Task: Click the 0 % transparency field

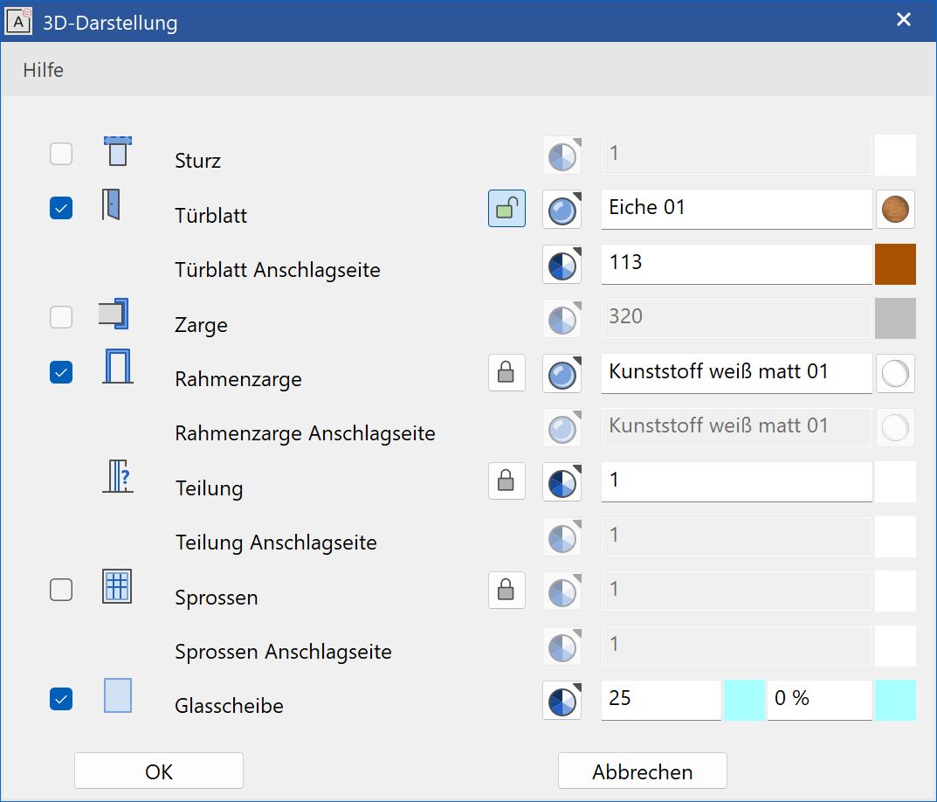Action: (819, 700)
